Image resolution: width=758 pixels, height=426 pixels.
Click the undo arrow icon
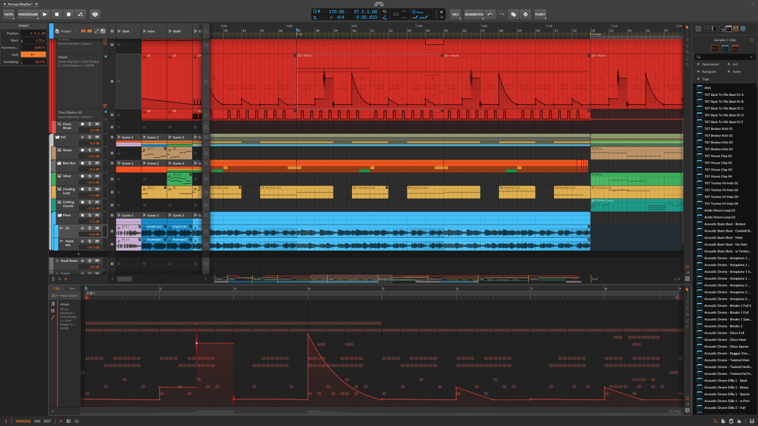click(490, 14)
